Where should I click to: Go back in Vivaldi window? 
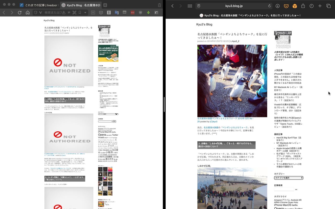tap(4, 13)
